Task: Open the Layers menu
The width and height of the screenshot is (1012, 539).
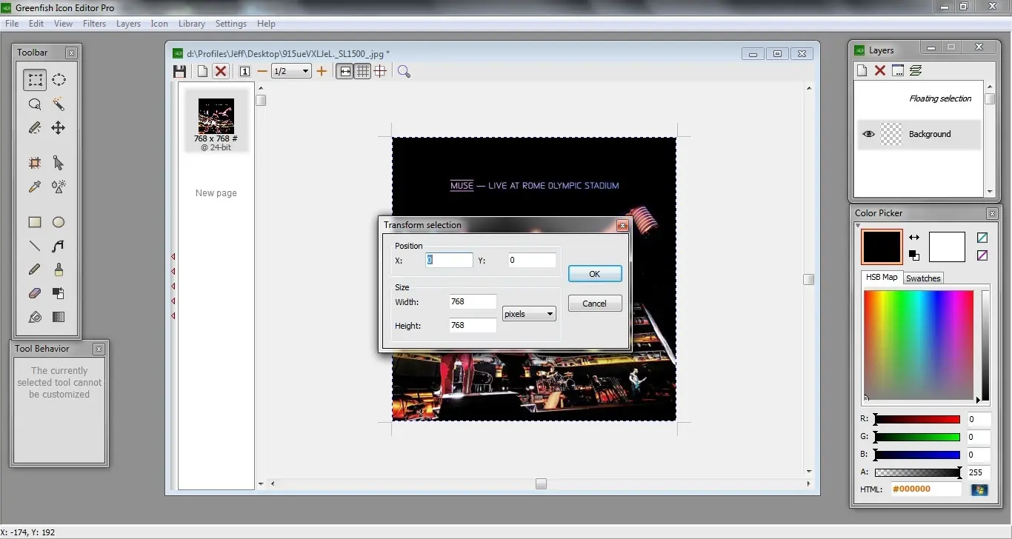Action: tap(128, 24)
